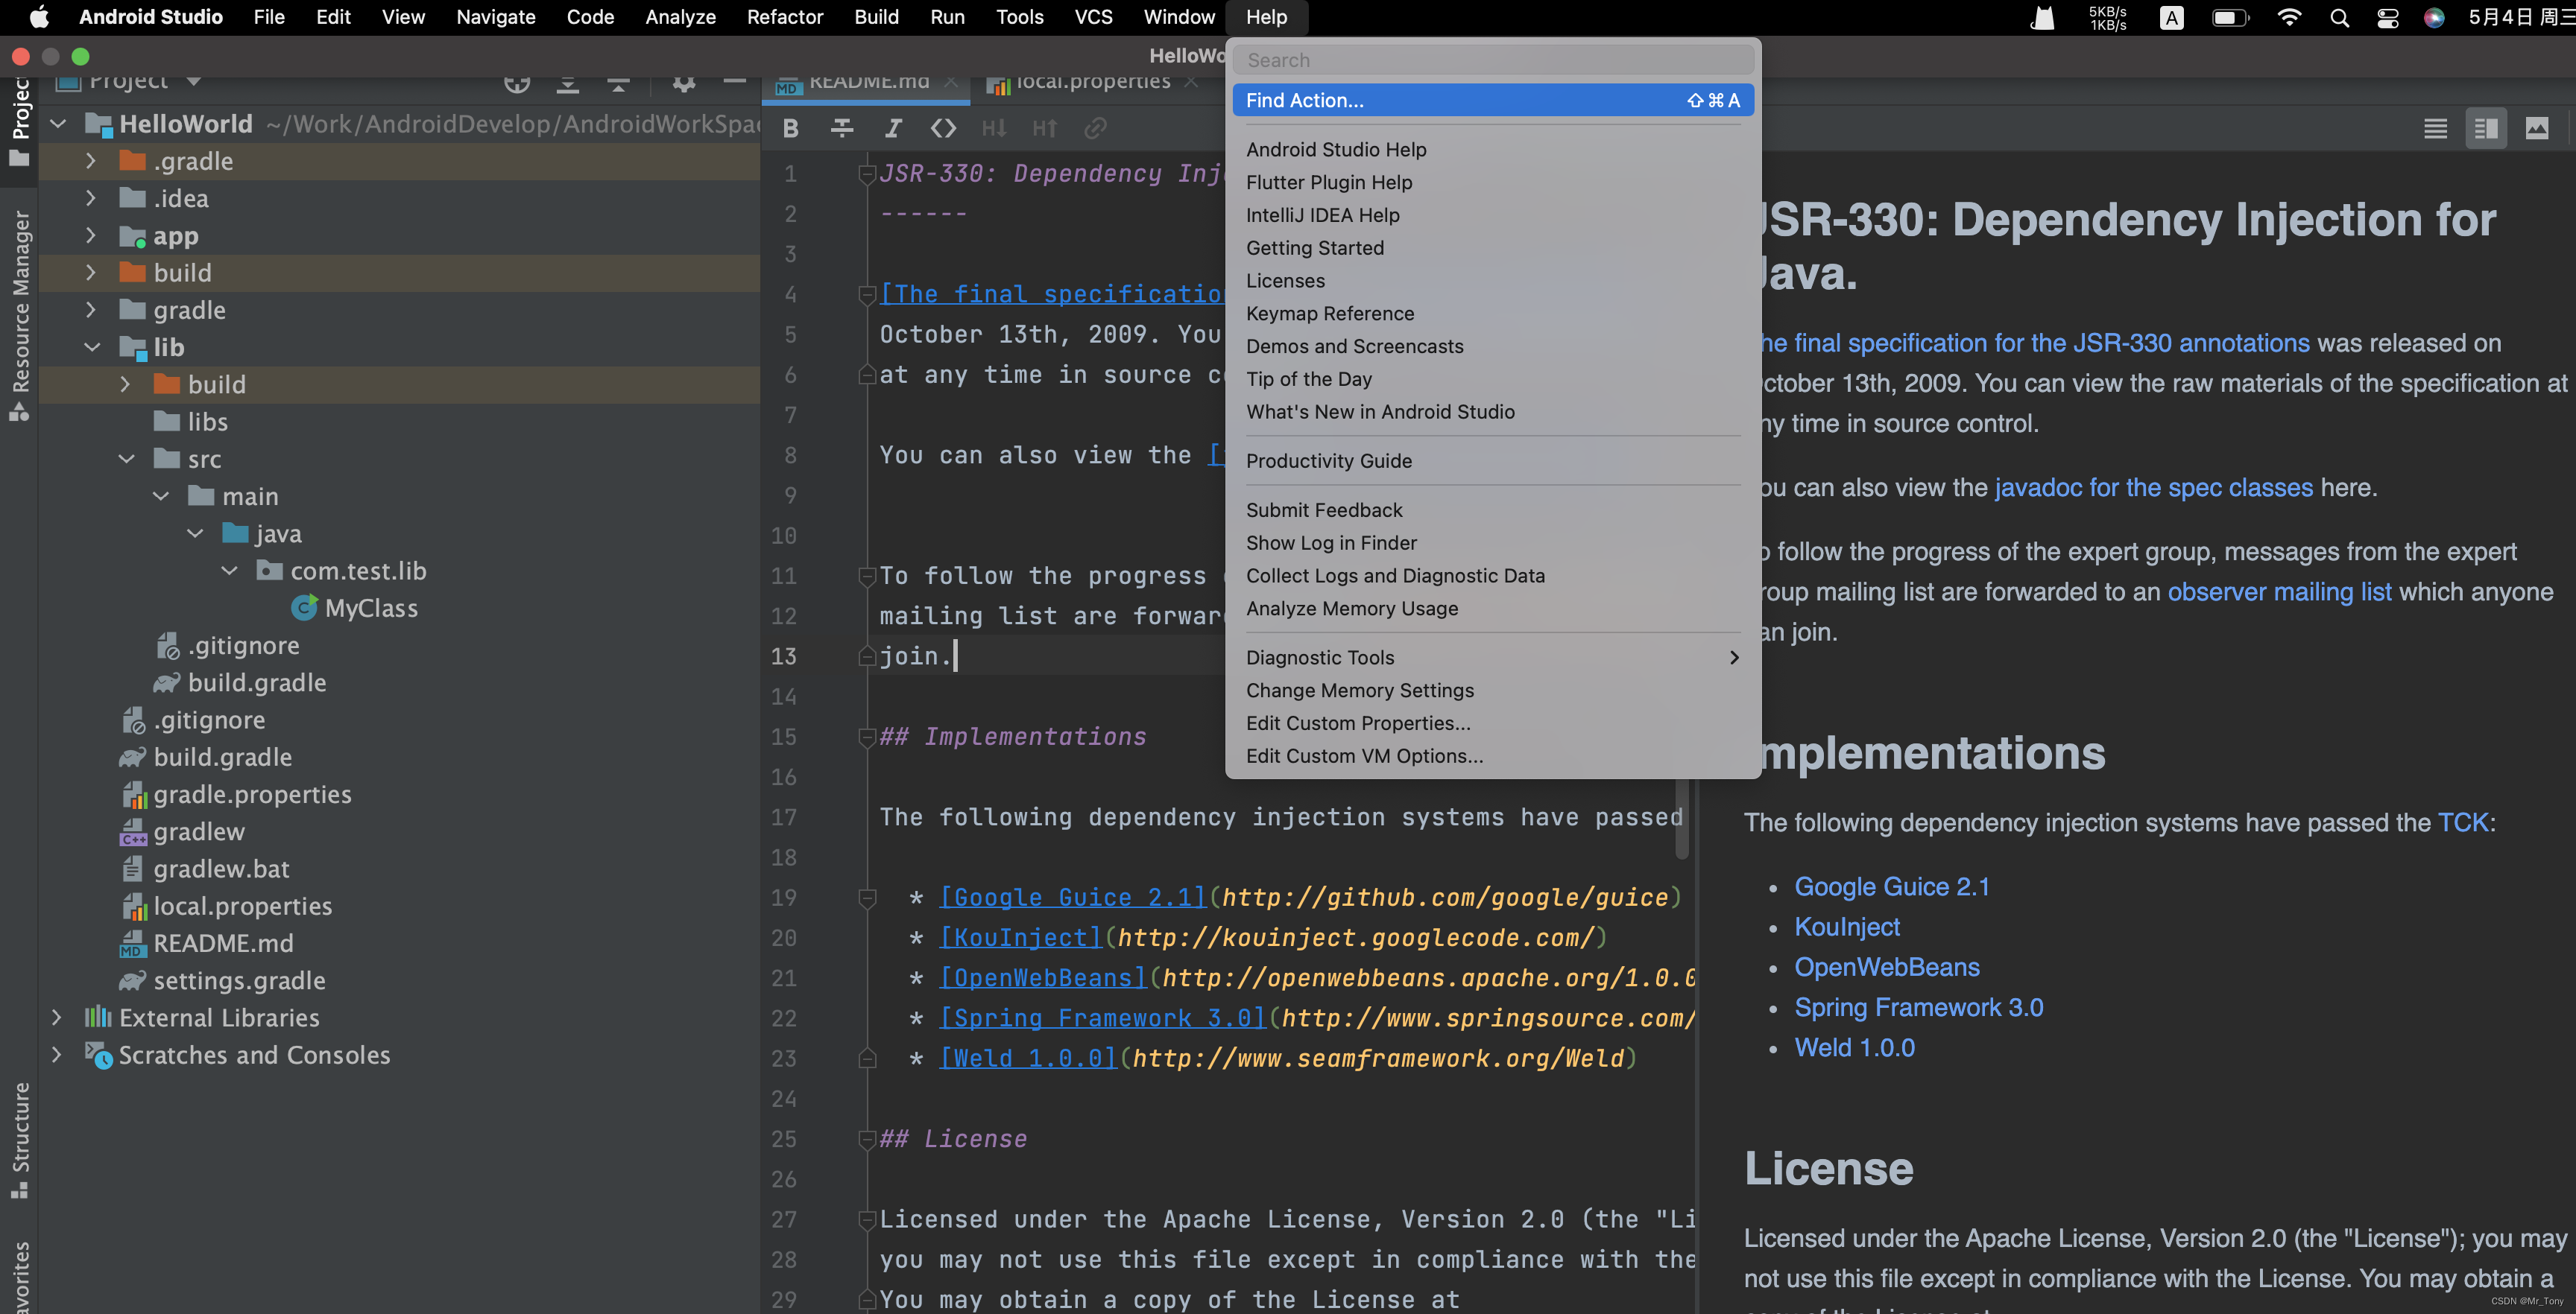The width and height of the screenshot is (2576, 1314).
Task: Expand External Libraries node
Action: 57,1018
